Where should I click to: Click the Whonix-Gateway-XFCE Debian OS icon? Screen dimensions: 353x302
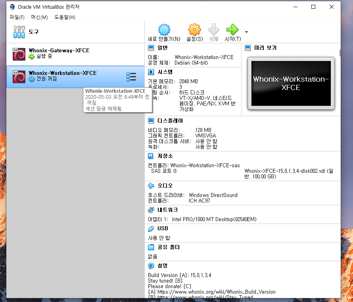[19, 54]
